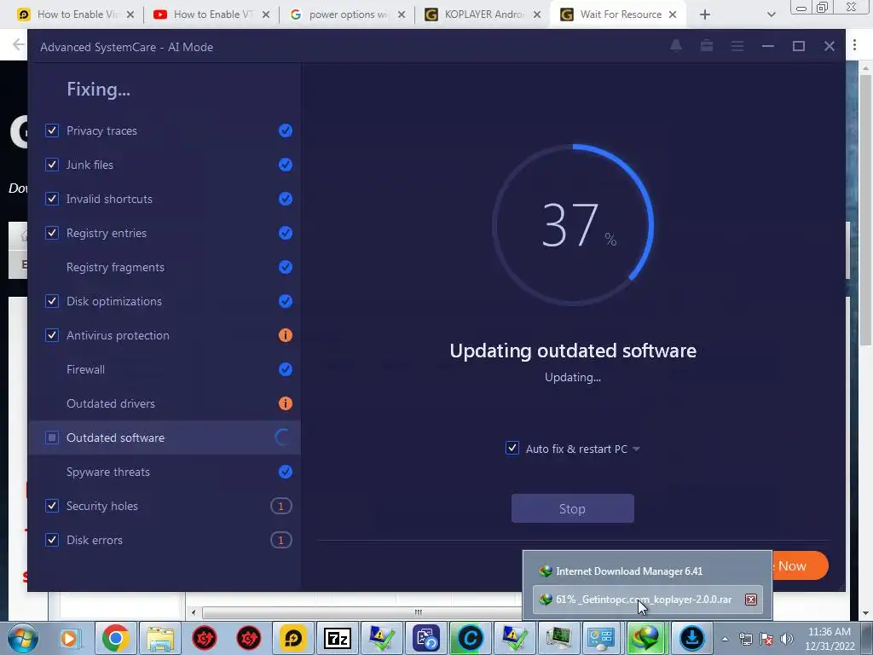Uncheck the Privacy traces checkbox
The height and width of the screenshot is (655, 873).
pyautogui.click(x=52, y=130)
